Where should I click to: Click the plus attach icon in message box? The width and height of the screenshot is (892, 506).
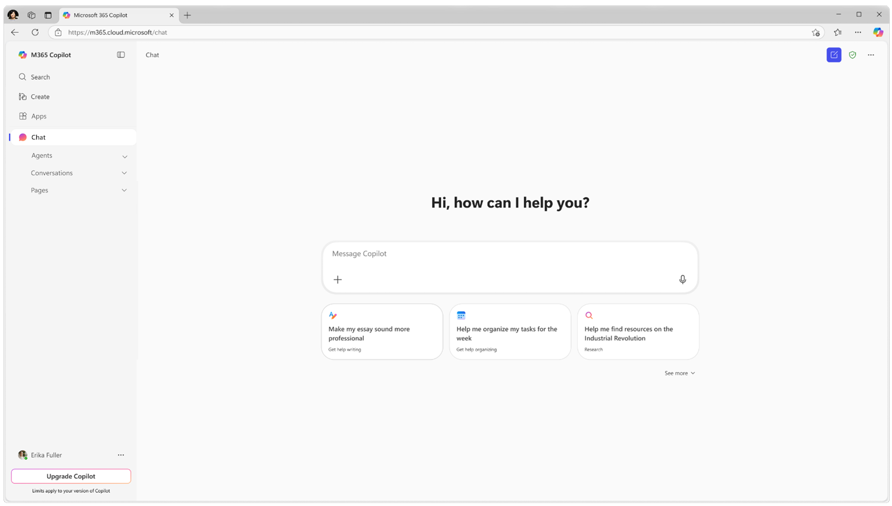(x=338, y=280)
